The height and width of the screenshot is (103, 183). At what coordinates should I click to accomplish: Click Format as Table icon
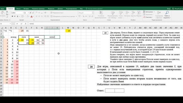113,13
